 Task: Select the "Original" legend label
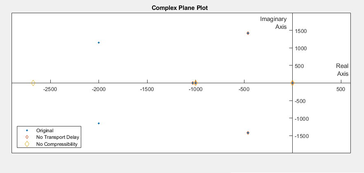click(x=45, y=131)
